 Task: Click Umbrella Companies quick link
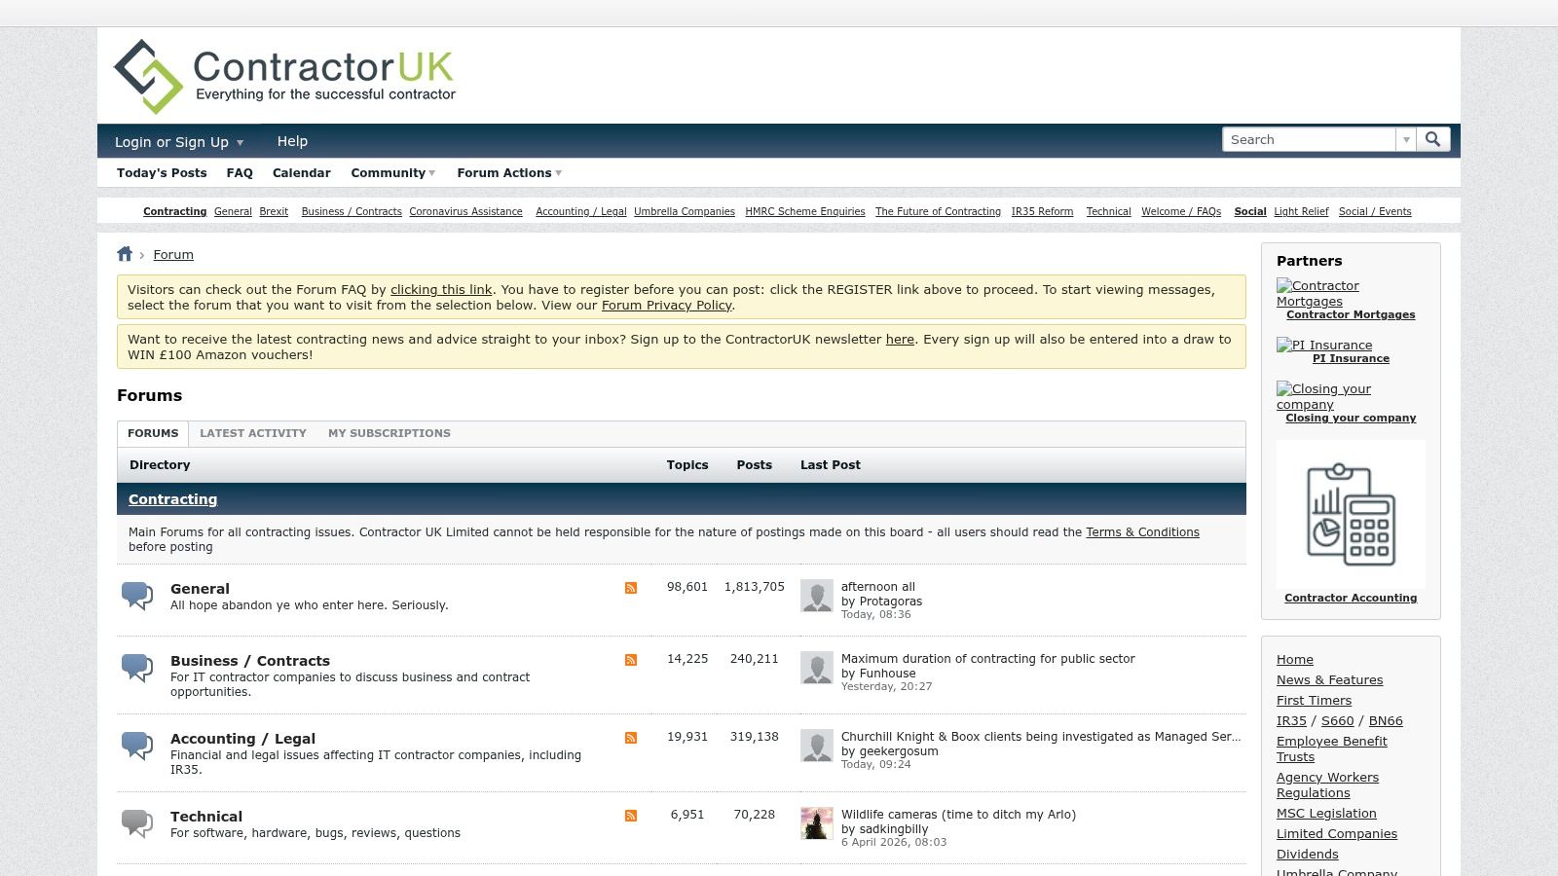pyautogui.click(x=685, y=212)
